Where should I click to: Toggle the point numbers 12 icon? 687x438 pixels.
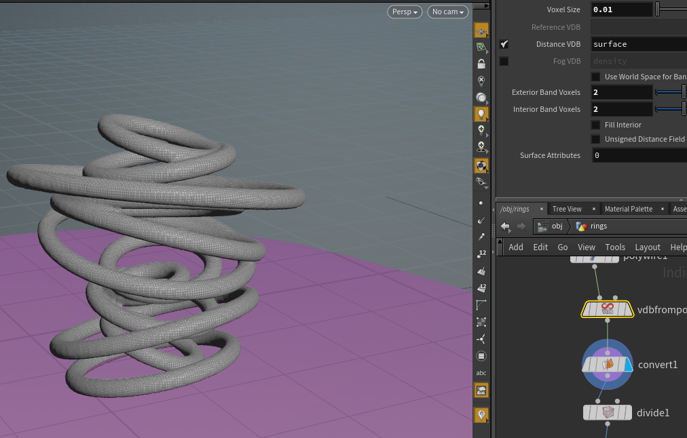pyautogui.click(x=481, y=254)
